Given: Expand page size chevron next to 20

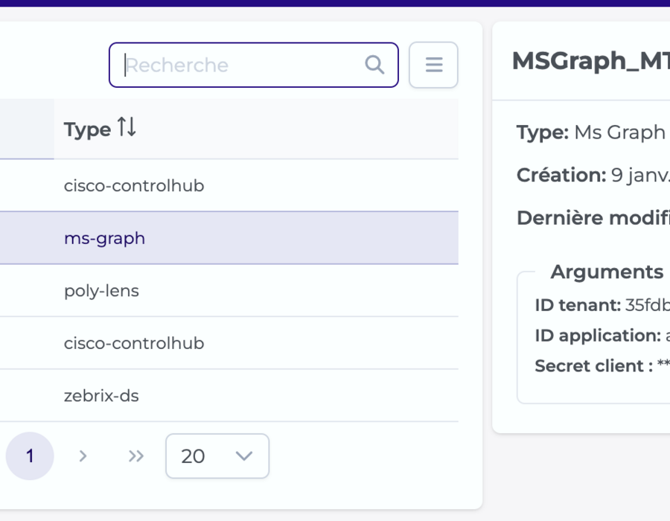Looking at the screenshot, I should point(244,456).
